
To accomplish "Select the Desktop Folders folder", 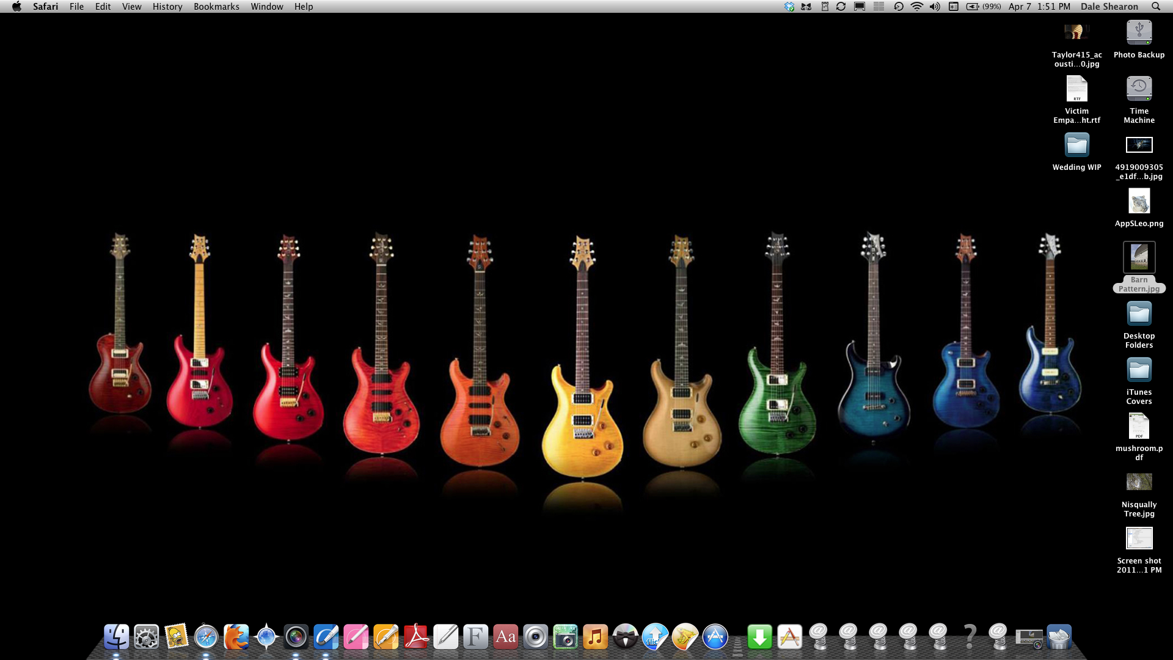I will (x=1139, y=325).
